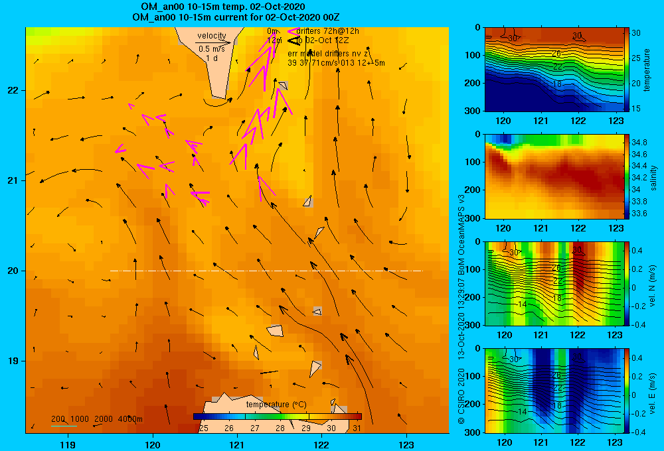Image resolution: width=664 pixels, height=451 pixels.
Task: Click the cyan bathymetry line sample under '200'
Action: pos(64,426)
